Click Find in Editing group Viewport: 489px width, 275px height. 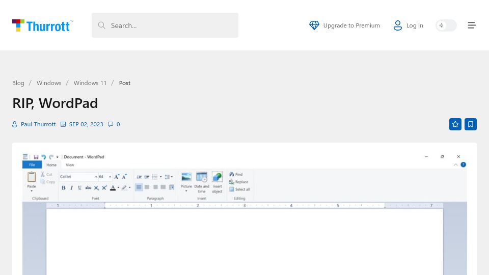[x=236, y=174]
